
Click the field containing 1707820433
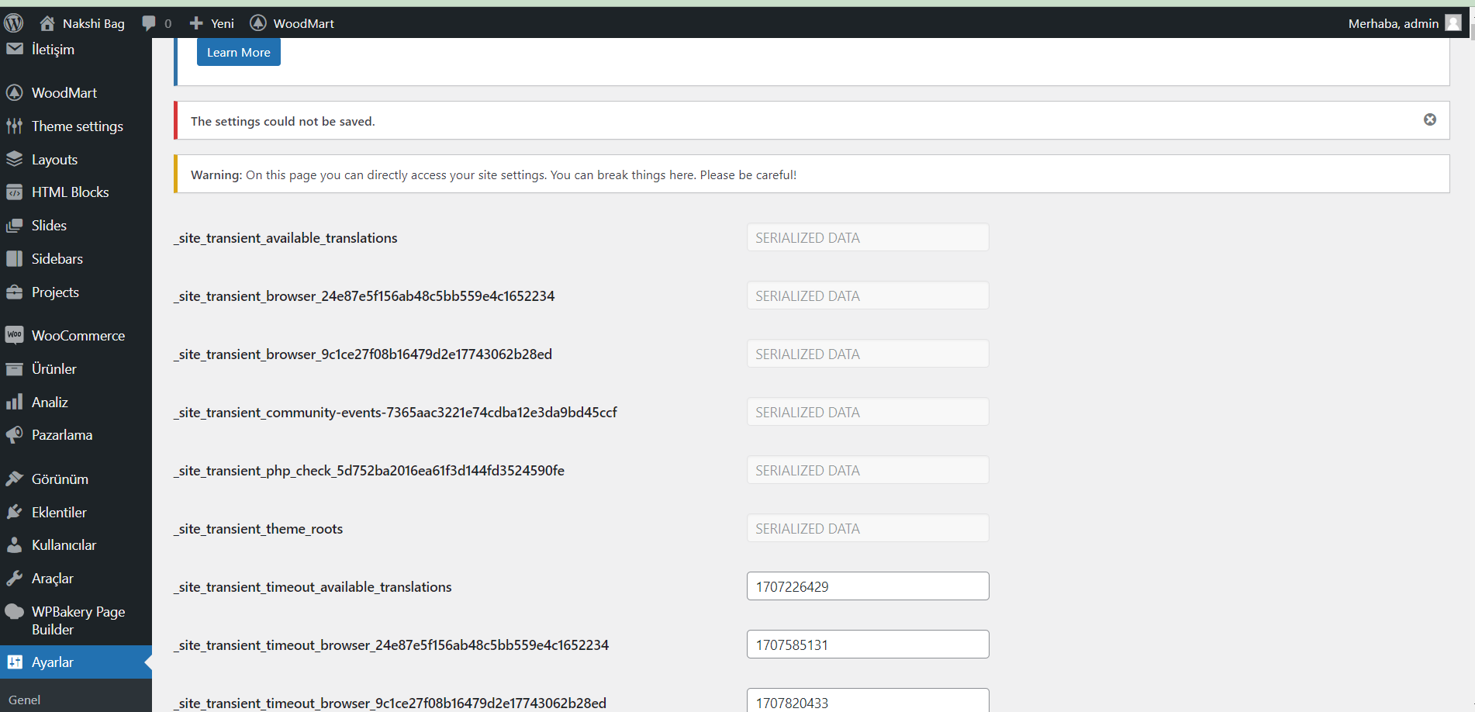click(x=868, y=700)
